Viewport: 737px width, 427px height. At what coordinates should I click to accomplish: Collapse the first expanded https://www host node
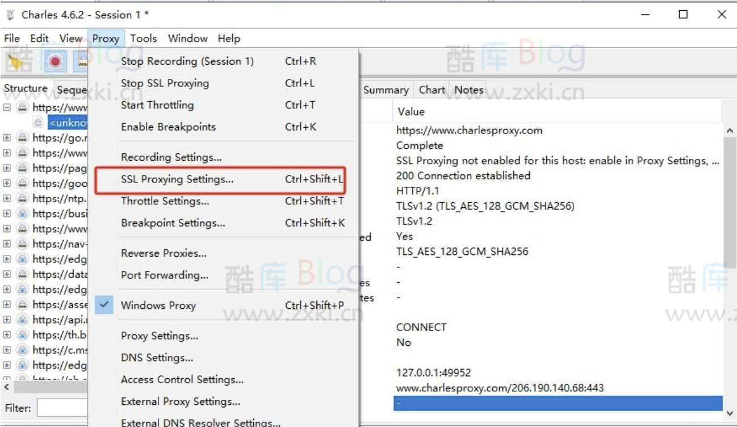7,107
